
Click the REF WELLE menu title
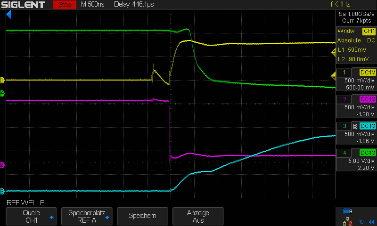click(25, 203)
